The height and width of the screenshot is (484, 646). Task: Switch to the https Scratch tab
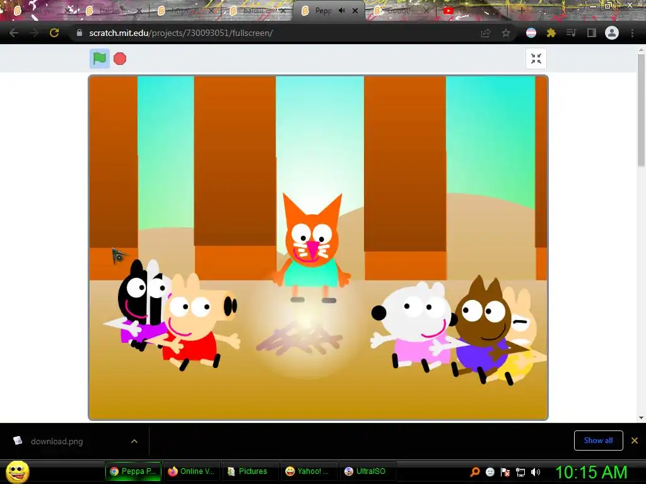coord(185,11)
